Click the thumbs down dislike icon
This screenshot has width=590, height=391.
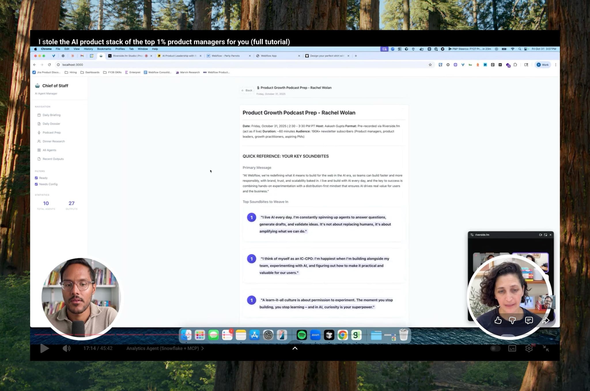512,320
